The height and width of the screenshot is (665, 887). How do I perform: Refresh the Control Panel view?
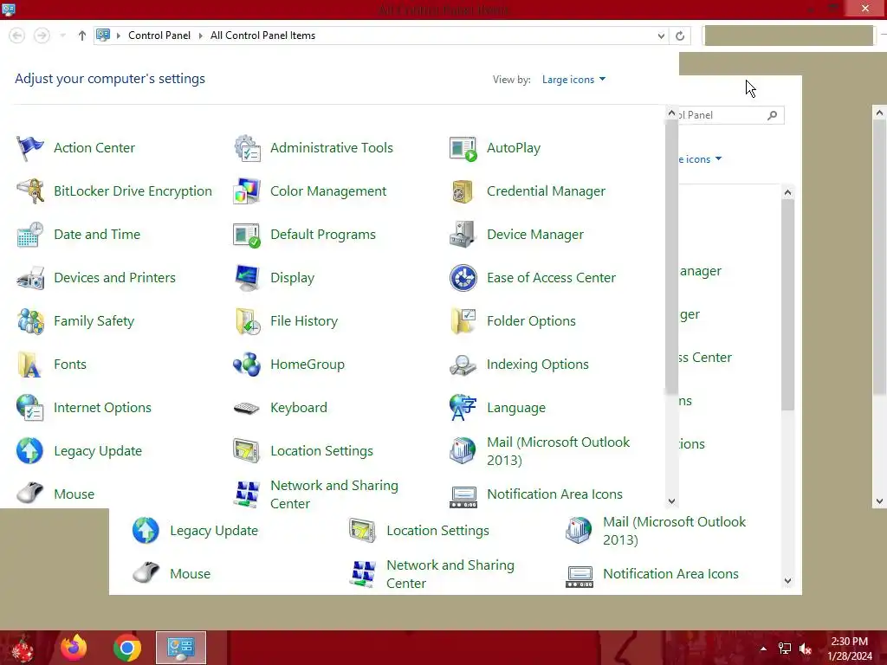680,36
